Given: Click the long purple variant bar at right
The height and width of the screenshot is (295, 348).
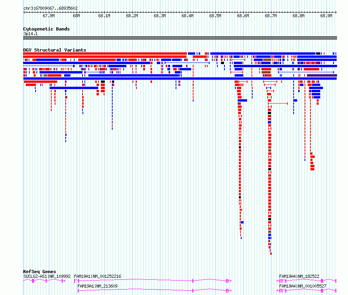Looking at the screenshot, I should [322, 75].
